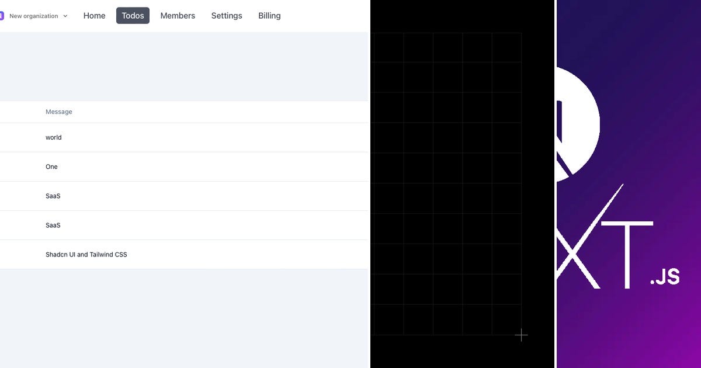Image resolution: width=701 pixels, height=368 pixels.
Task: Navigate to the Home tab
Action: pyautogui.click(x=94, y=16)
